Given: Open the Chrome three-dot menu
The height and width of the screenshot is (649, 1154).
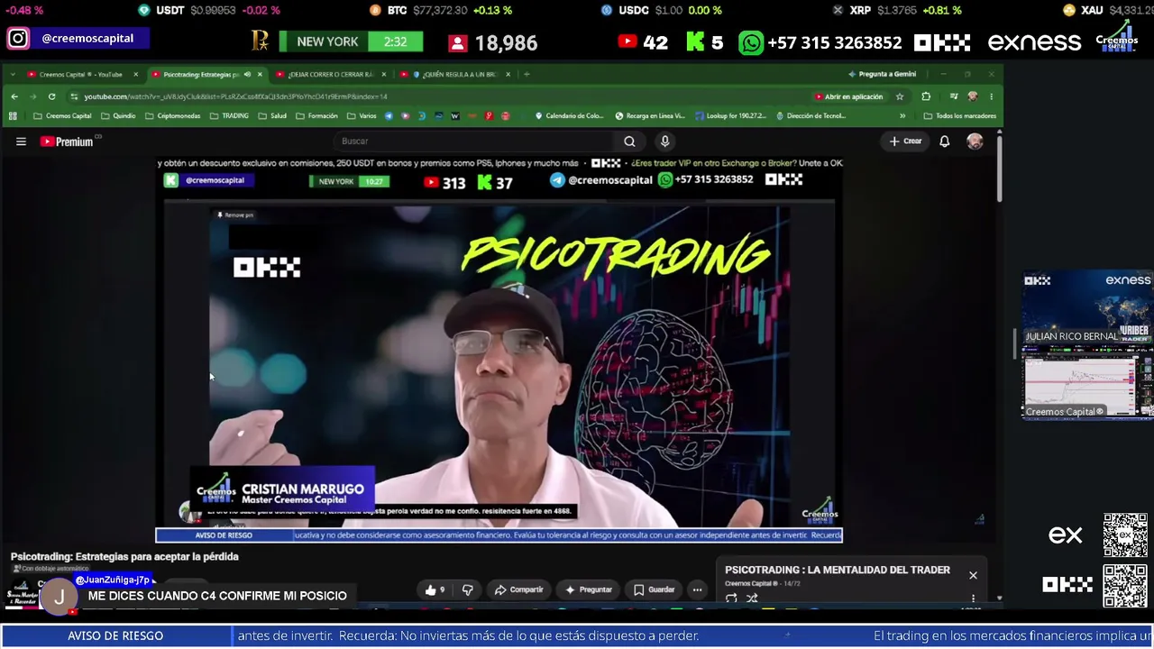Looking at the screenshot, I should pyautogui.click(x=991, y=96).
